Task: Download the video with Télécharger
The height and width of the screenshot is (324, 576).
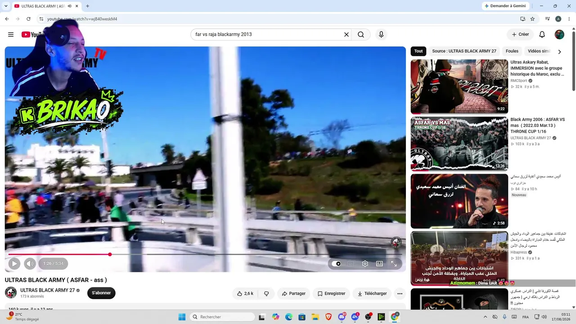Action: tap(372, 293)
